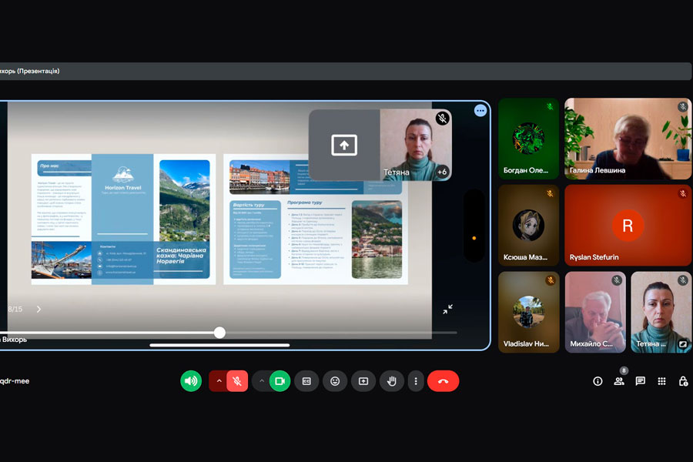693x462 pixels.
Task: Click muted mic icon on Галина Левшина tile
Action: pos(683,106)
